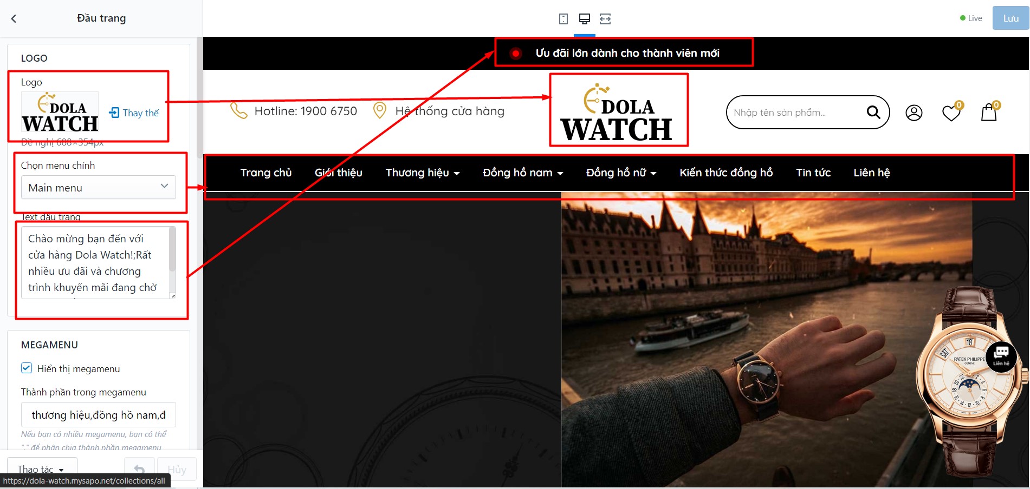The image size is (1030, 489).
Task: Click Thay thế to replace logo
Action: coord(134,113)
